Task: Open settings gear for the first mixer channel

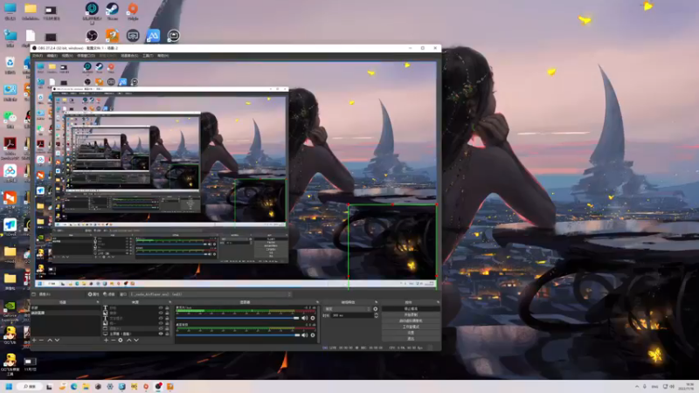Action: 313,318
